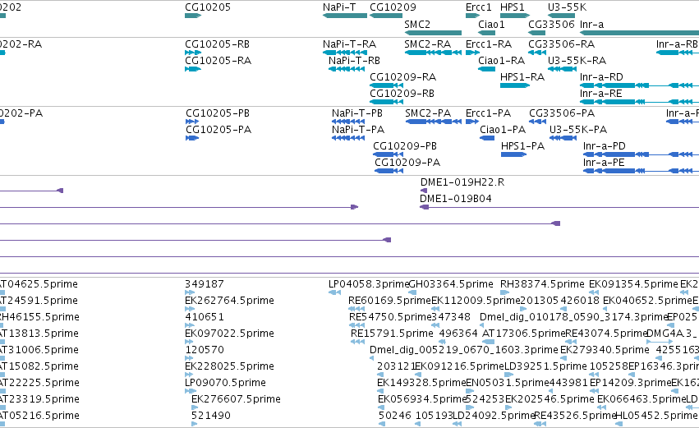Click the CG10209 gene label
699x428 pixels.
click(x=393, y=7)
